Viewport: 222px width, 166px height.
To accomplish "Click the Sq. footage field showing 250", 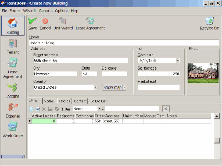I will click(159, 74).
